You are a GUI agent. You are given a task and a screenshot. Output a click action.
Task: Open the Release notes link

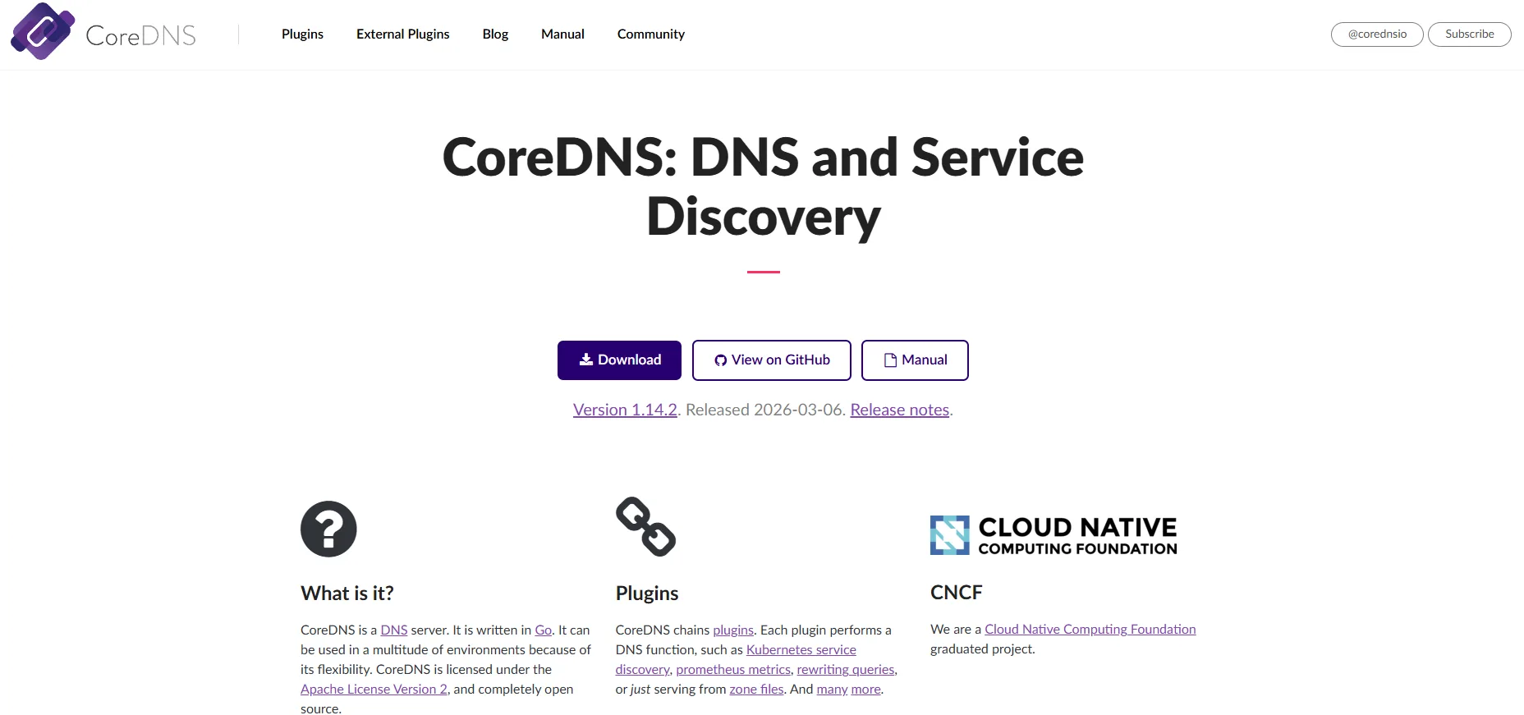(899, 410)
